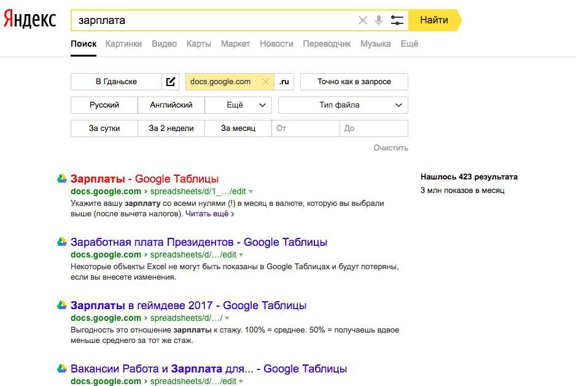Clear the search query with the X icon
Screen dimensions: 576x386
point(362,20)
